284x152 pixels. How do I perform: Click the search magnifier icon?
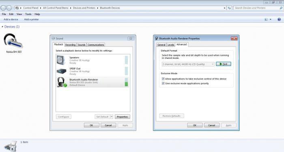click(281, 8)
